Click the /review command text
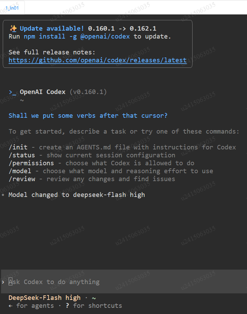 (x=22, y=179)
